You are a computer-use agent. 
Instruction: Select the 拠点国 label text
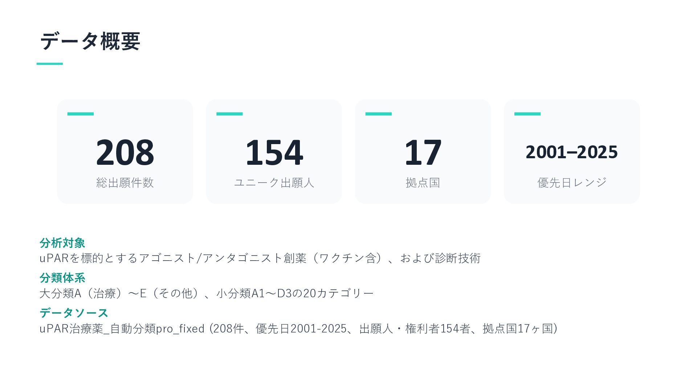pyautogui.click(x=423, y=183)
